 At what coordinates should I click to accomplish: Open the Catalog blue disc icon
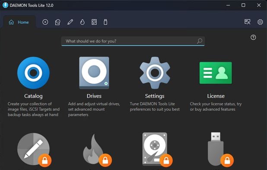(x=33, y=73)
